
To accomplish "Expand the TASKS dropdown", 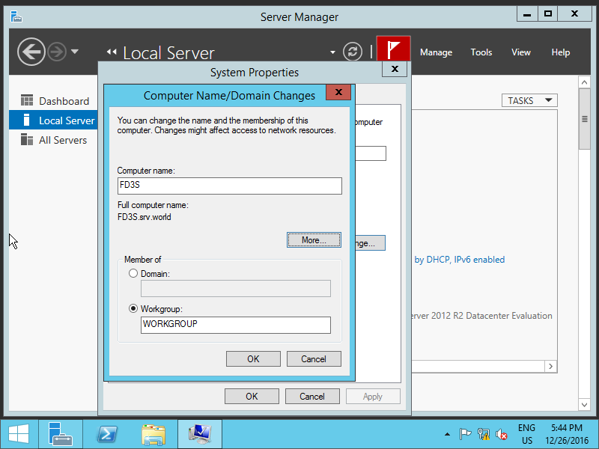I will pos(529,100).
